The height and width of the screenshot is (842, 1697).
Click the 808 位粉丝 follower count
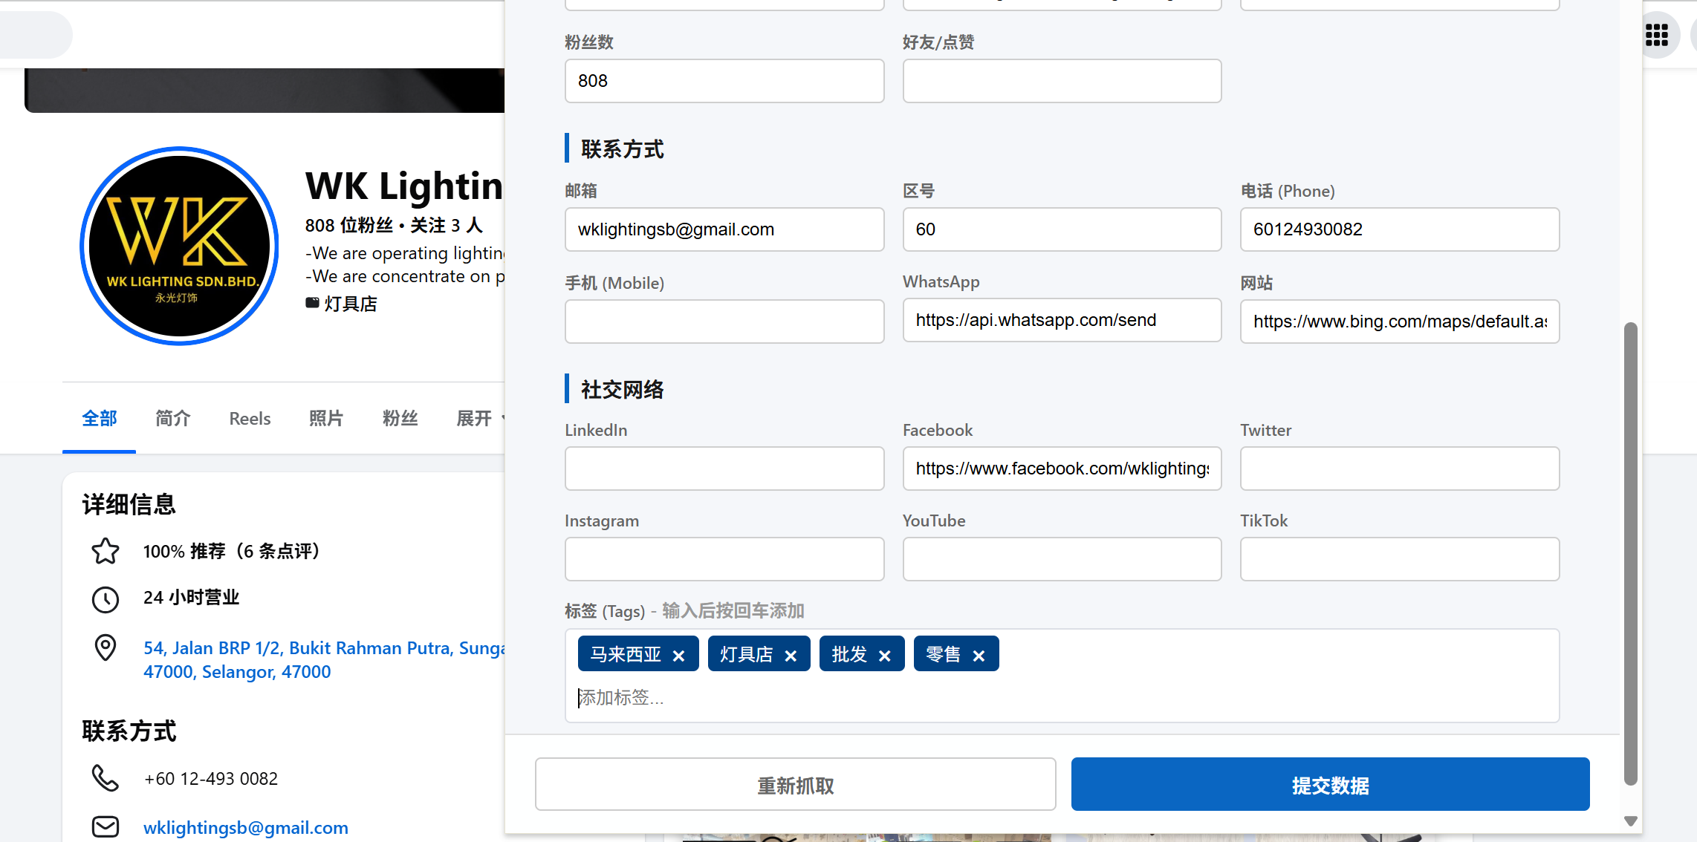point(348,225)
